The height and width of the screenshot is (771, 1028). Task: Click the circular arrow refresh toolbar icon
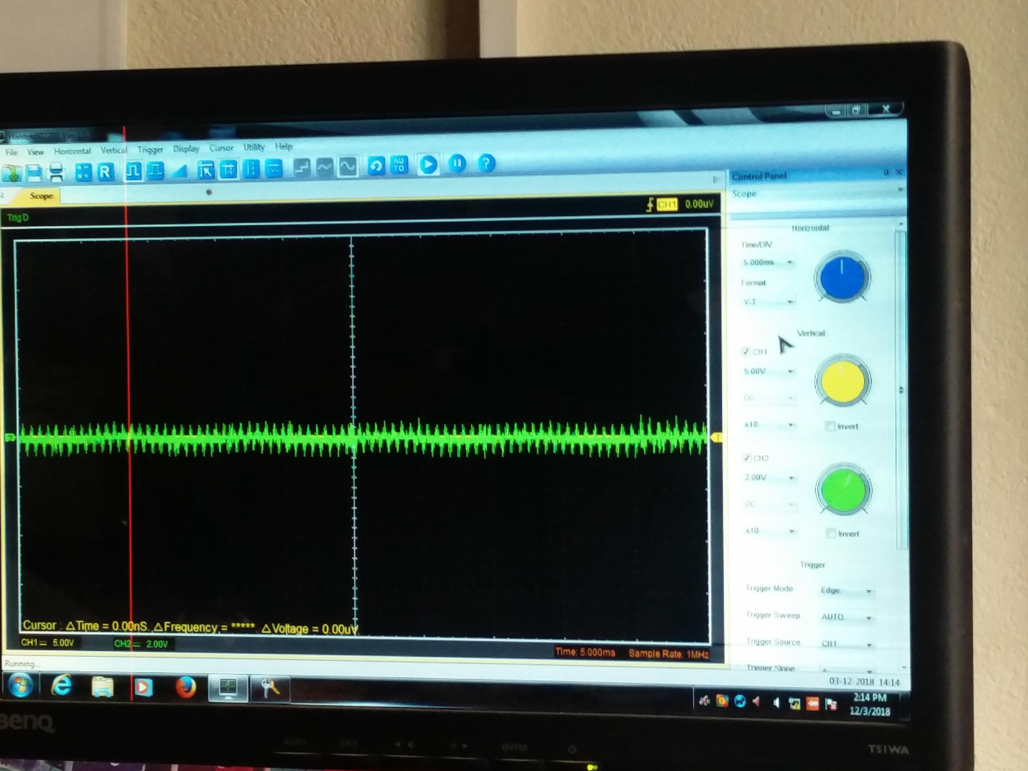pos(376,166)
